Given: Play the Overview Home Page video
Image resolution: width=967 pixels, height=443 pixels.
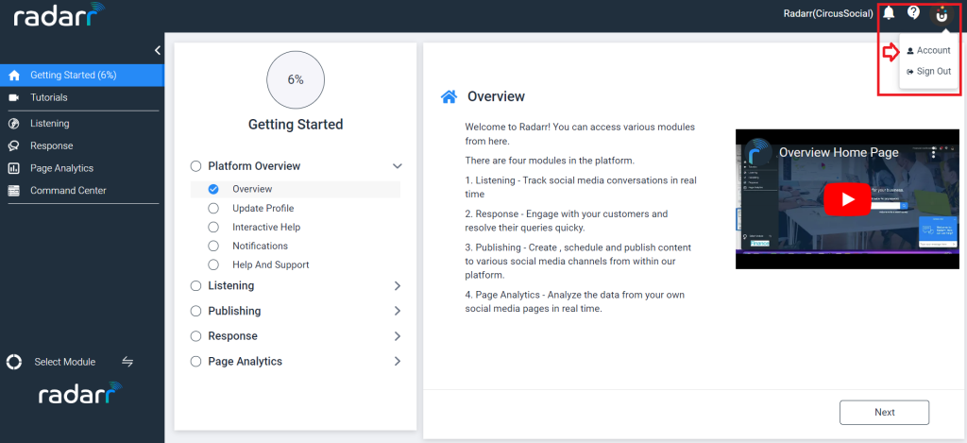Looking at the screenshot, I should coord(847,198).
